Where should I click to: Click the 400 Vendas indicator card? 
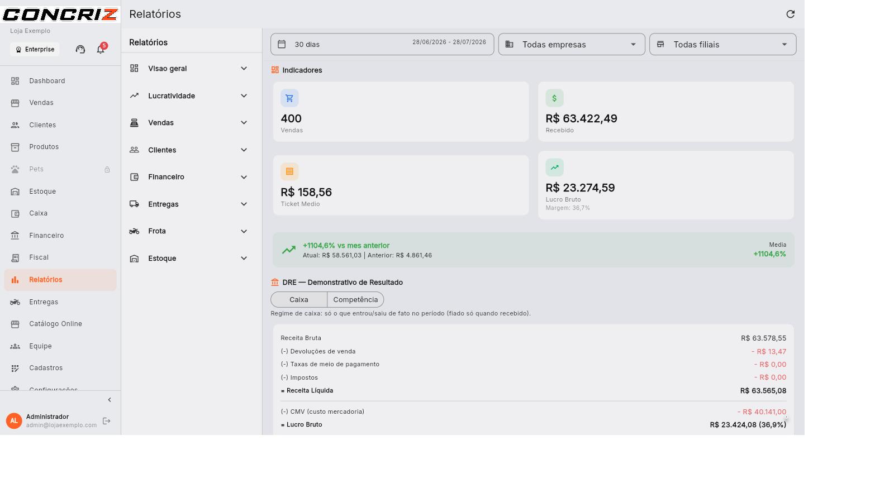point(401,112)
